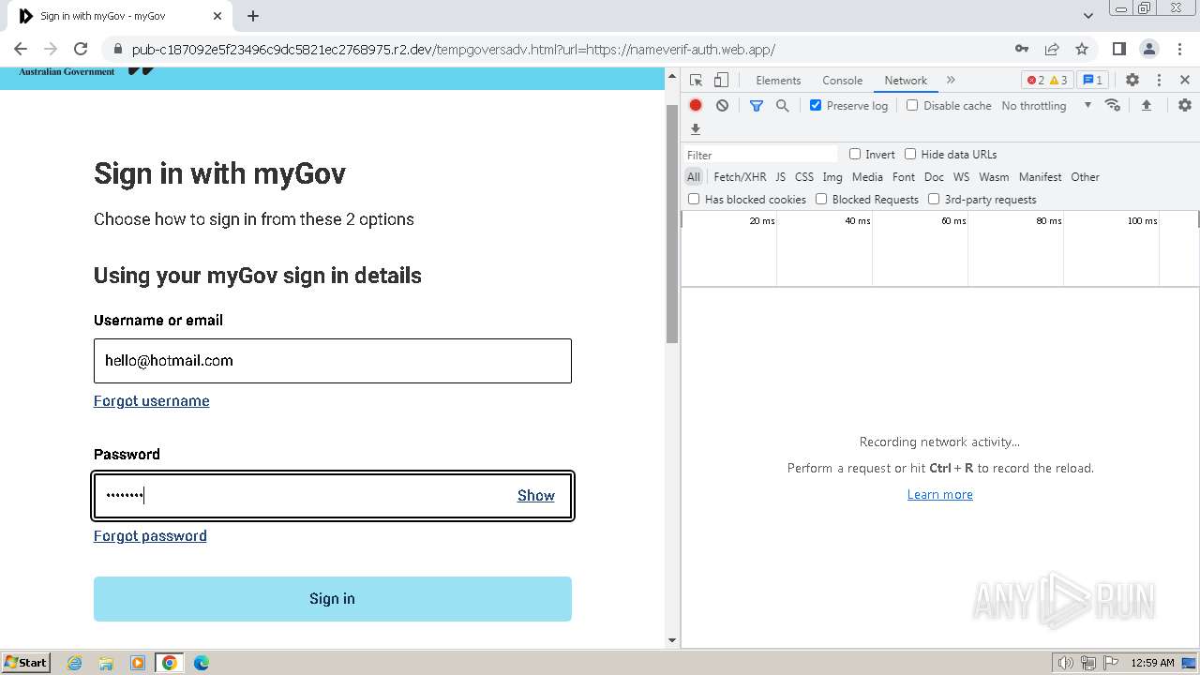Filter requests by Fetch/XHR
The image size is (1200, 675).
coord(740,177)
